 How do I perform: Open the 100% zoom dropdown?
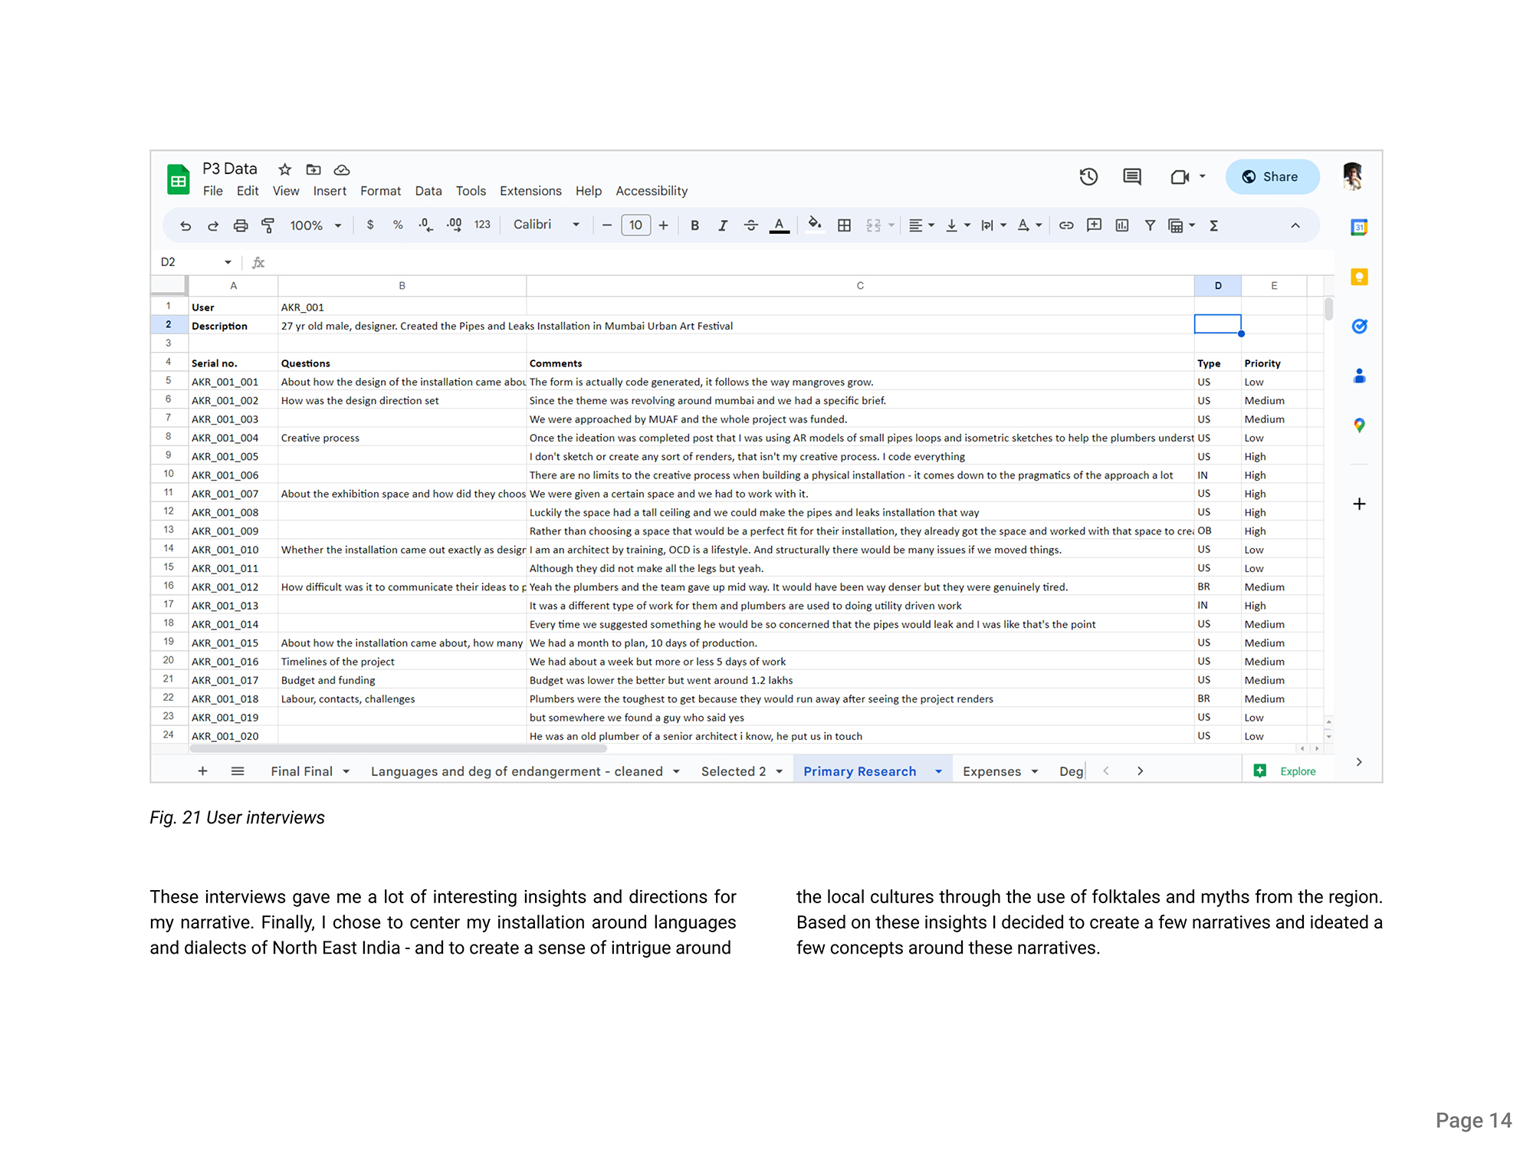315,225
